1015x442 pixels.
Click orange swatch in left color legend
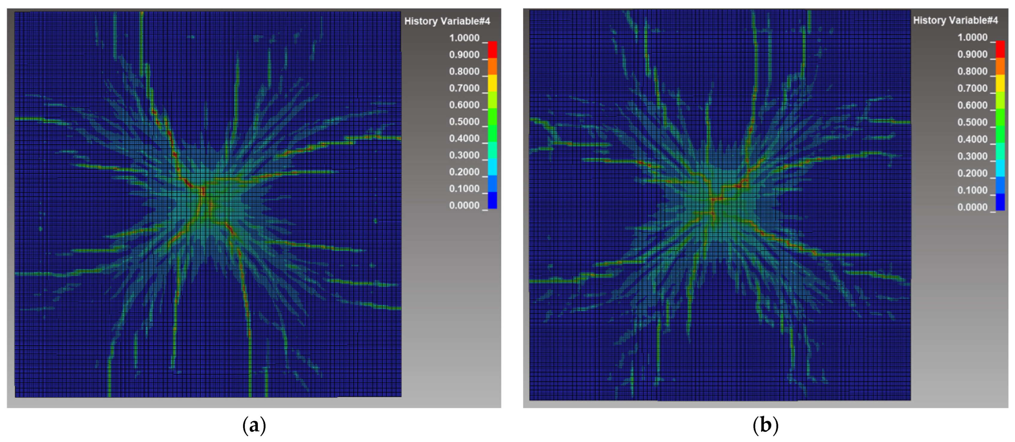[492, 66]
